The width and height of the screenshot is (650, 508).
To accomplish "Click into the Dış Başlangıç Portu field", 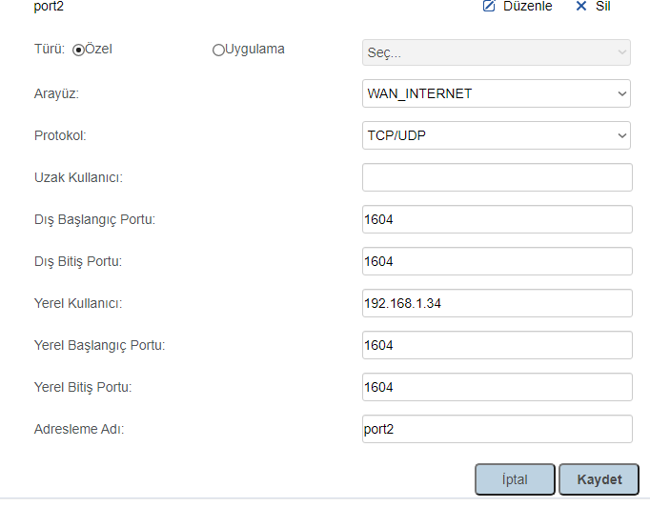I will click(498, 219).
